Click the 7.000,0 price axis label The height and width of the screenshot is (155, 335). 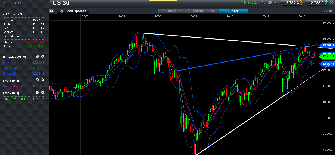(328, 150)
